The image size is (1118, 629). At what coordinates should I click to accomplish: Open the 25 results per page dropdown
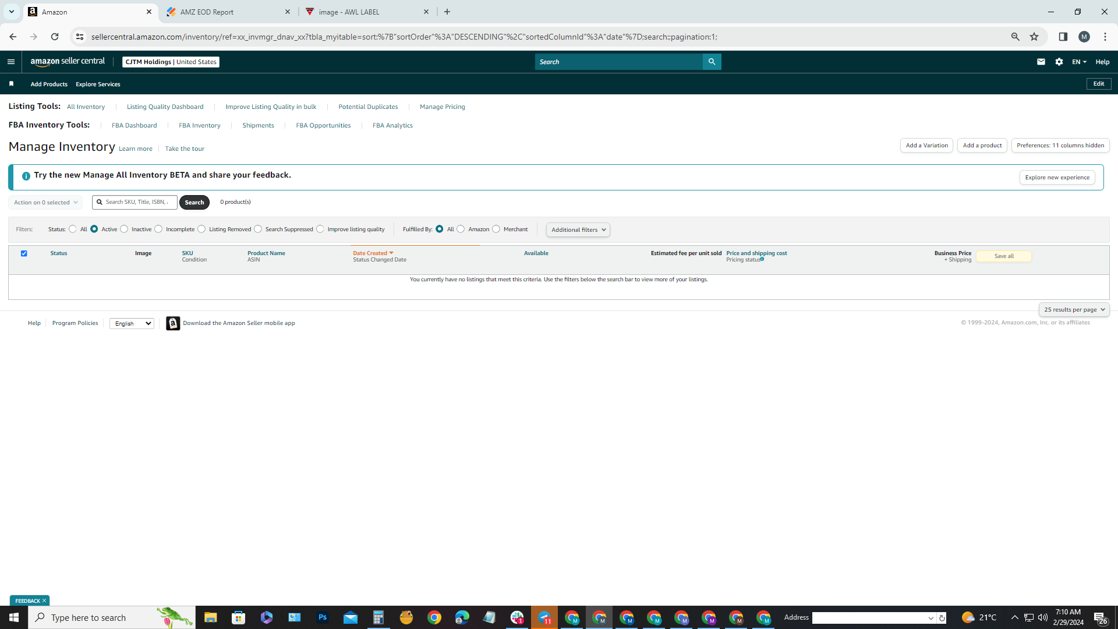[x=1074, y=310]
